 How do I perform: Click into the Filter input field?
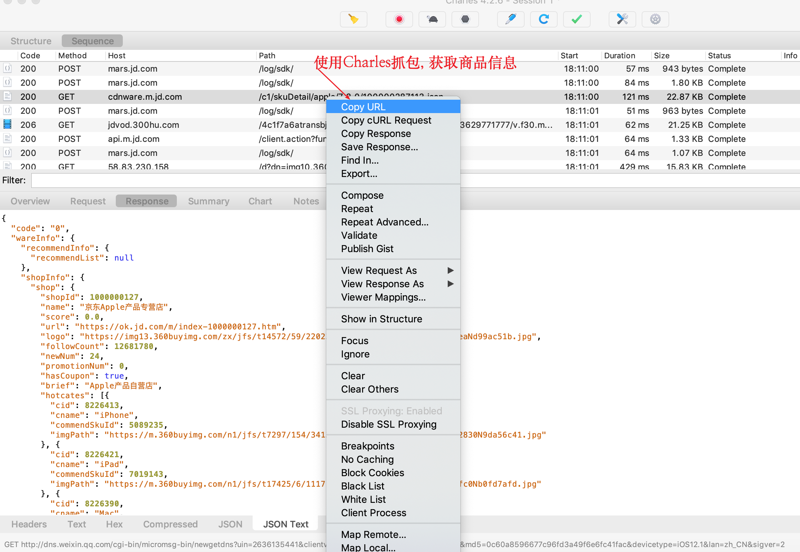pos(415,180)
